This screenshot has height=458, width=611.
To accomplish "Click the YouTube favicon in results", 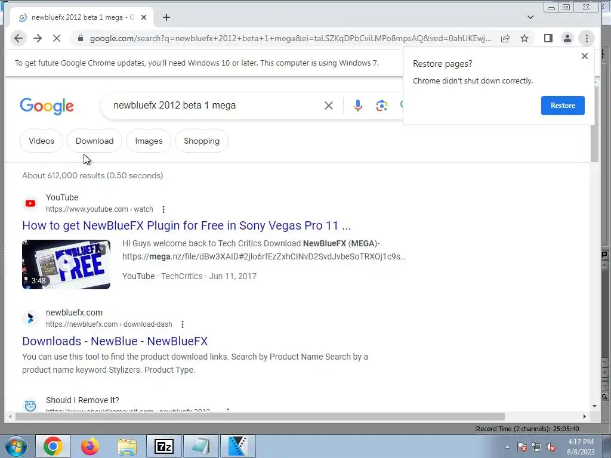I will tap(30, 203).
